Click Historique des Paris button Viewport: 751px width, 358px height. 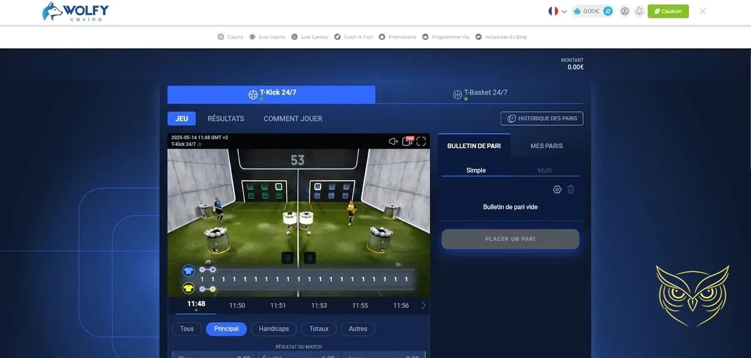[542, 118]
